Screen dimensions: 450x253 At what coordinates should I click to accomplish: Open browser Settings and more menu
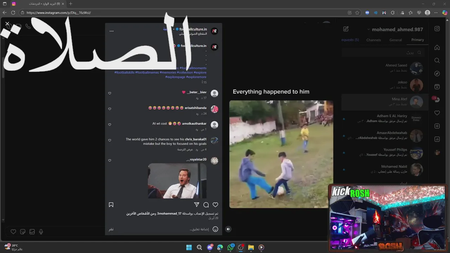coord(436,13)
